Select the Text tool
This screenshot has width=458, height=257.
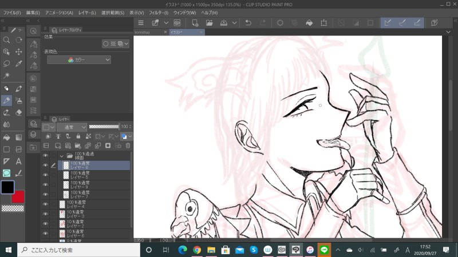(x=19, y=161)
